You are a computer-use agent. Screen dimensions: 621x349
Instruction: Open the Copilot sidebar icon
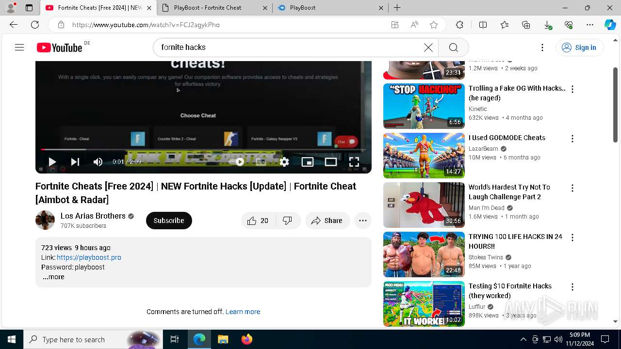click(x=610, y=25)
